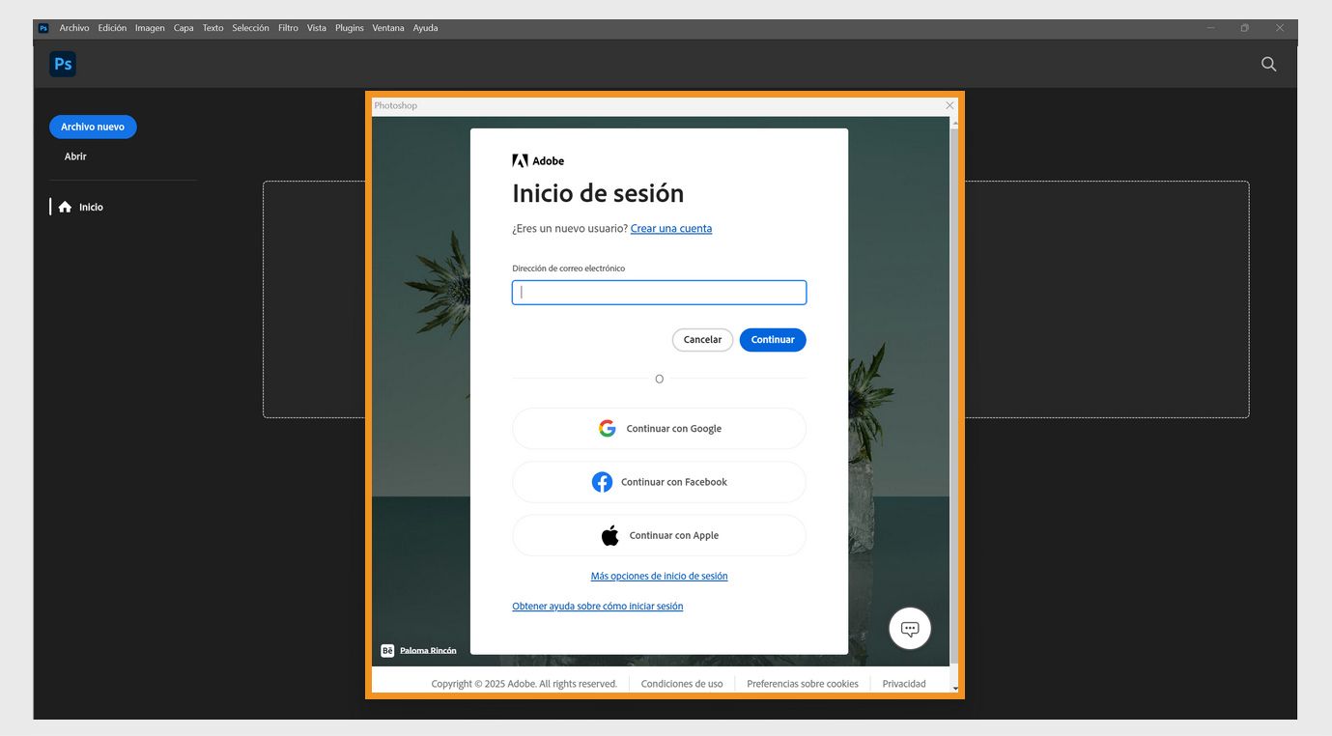Click the small Ps icon in title bar
The image size is (1332, 736).
pos(43,28)
